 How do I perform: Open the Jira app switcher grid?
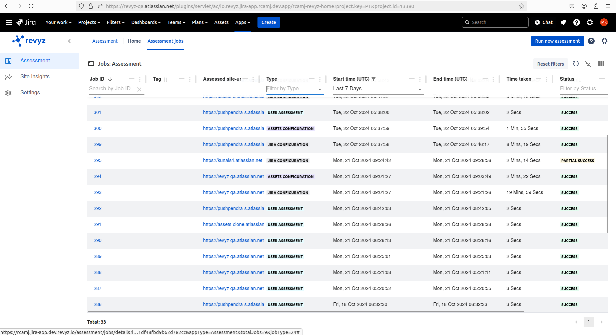pyautogui.click(x=9, y=22)
